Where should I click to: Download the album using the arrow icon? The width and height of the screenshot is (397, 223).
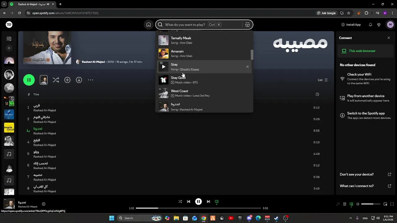pyautogui.click(x=79, y=80)
